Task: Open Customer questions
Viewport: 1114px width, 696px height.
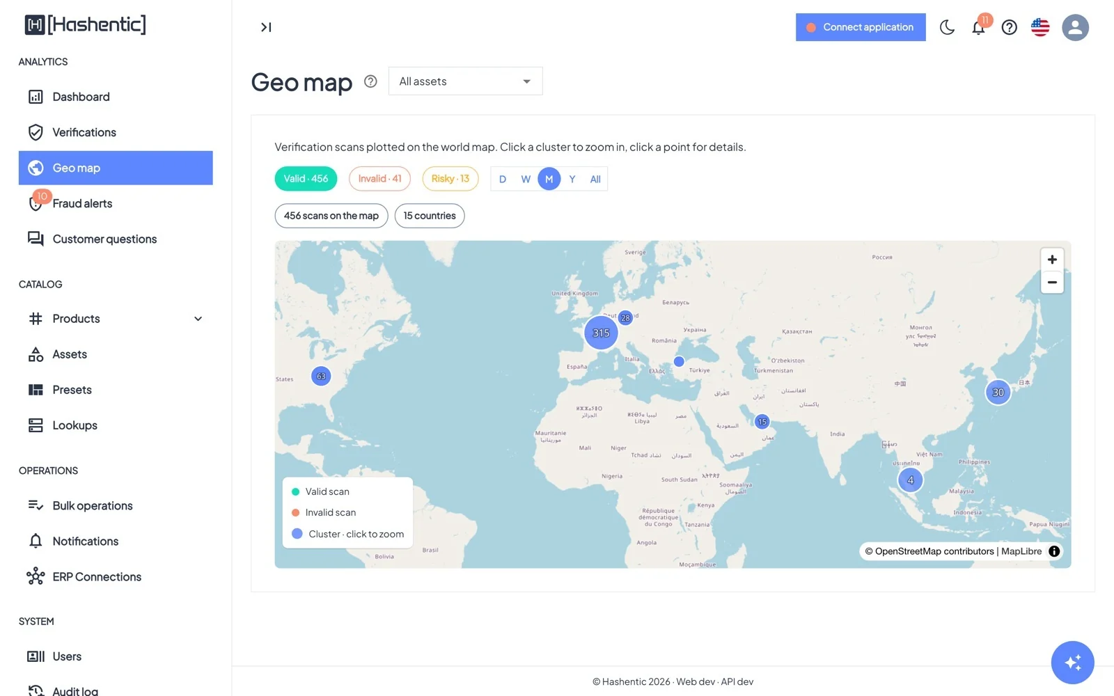Action: click(x=116, y=239)
